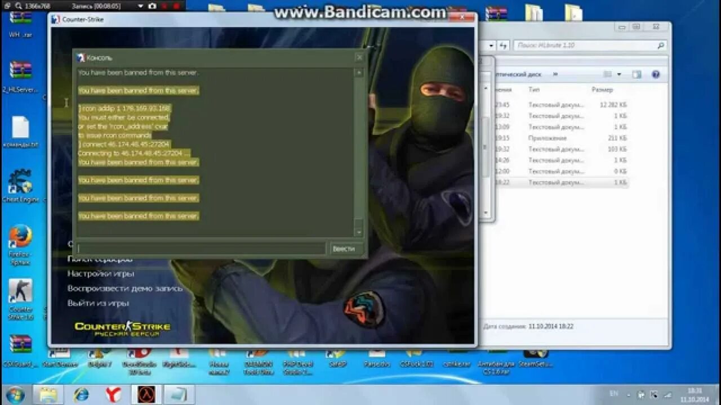
Task: Click Настройки игры in the game menu
Action: point(101,273)
